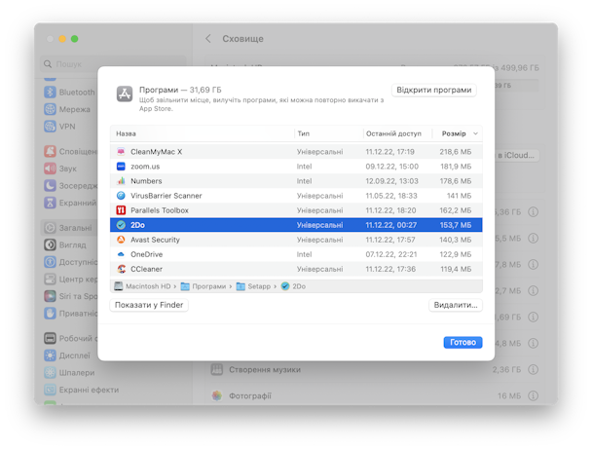This screenshot has width=592, height=450.
Task: Click the 2Do app icon in list
Action: click(x=121, y=225)
